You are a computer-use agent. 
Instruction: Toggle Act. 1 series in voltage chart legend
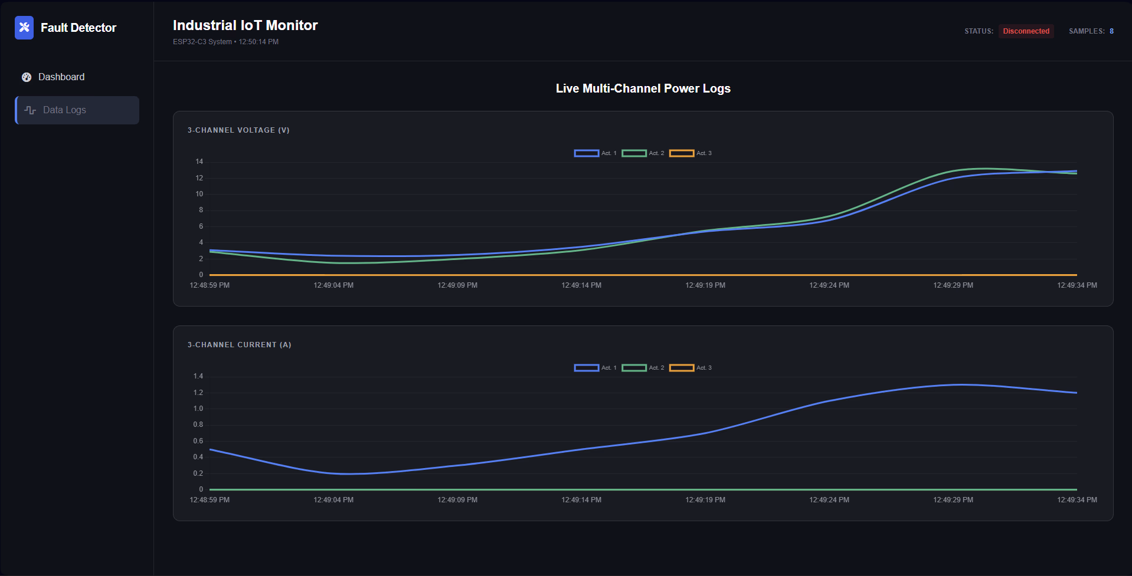[x=595, y=153]
